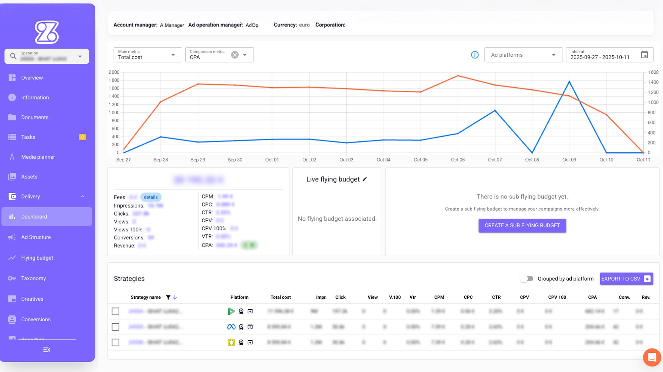
Task: Click the blue info icon above chart
Action: tap(475, 55)
